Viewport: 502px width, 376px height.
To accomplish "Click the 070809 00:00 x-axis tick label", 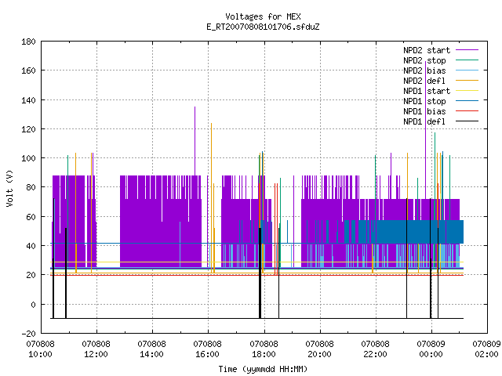I will click(431, 349).
